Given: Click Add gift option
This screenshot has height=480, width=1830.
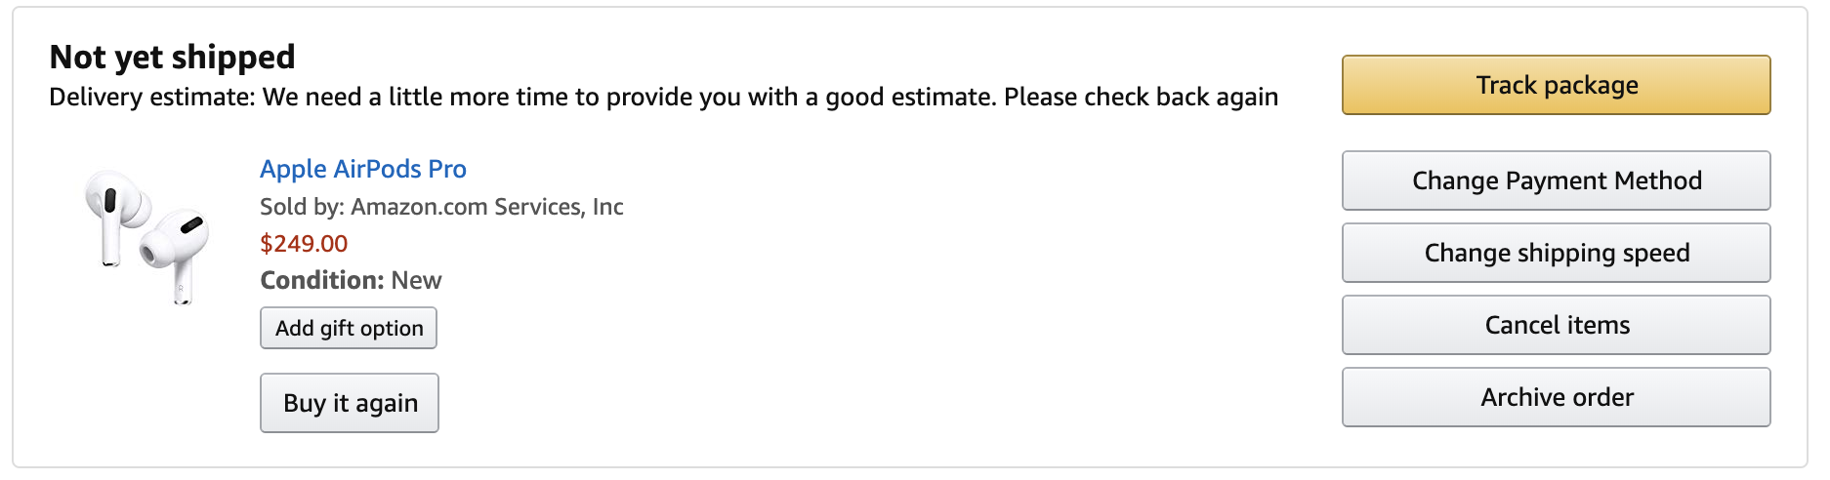Looking at the screenshot, I should click(349, 328).
